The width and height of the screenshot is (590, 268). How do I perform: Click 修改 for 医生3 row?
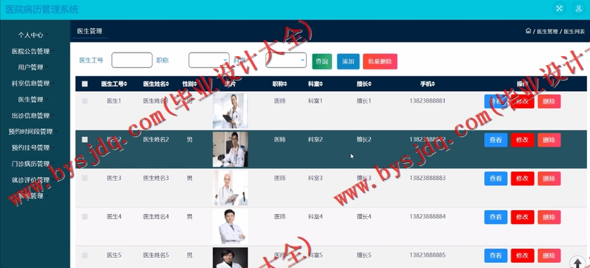523,178
